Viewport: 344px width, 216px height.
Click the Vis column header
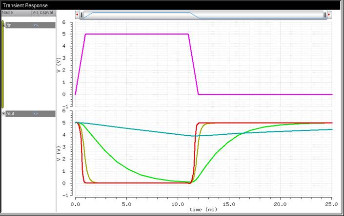(35, 12)
